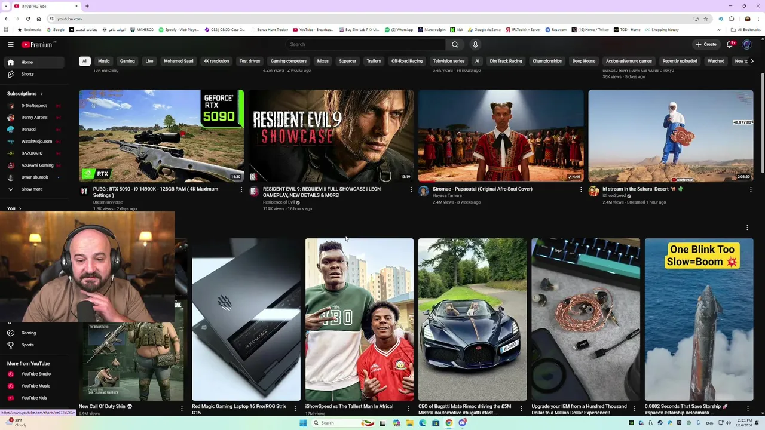765x430 pixels.
Task: Reload the page with the refresh icon
Action: 27,19
